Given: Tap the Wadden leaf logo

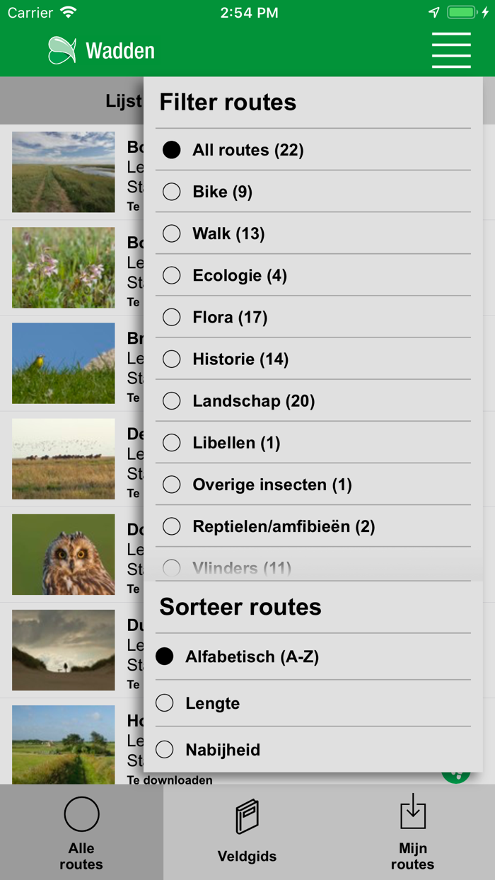Looking at the screenshot, I should [x=62, y=50].
